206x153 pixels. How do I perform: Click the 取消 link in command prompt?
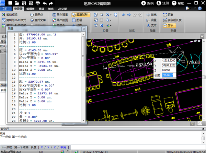pos(63,147)
